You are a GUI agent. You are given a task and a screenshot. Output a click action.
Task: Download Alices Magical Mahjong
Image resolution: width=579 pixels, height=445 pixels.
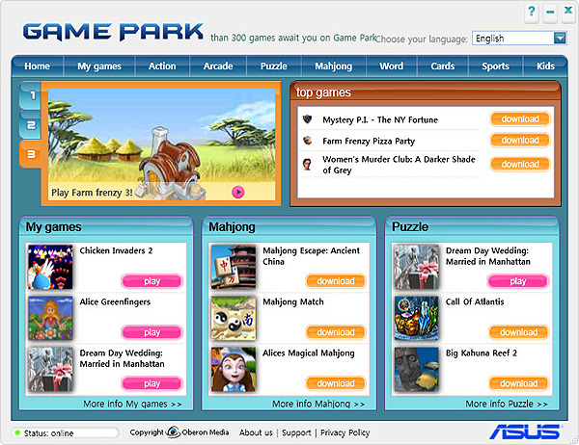(336, 383)
